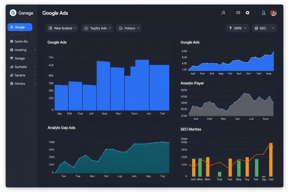Image resolution: width=289 pixels, height=192 pixels.
Task: Click the camera icon in header
Action: 238,12
